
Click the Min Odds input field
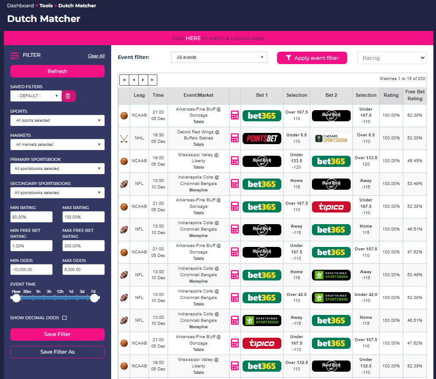31,270
